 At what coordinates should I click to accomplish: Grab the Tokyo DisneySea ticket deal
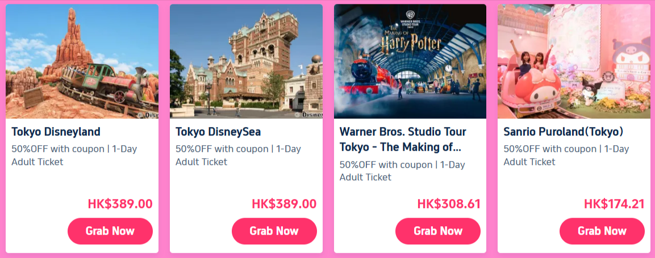pyautogui.click(x=274, y=231)
